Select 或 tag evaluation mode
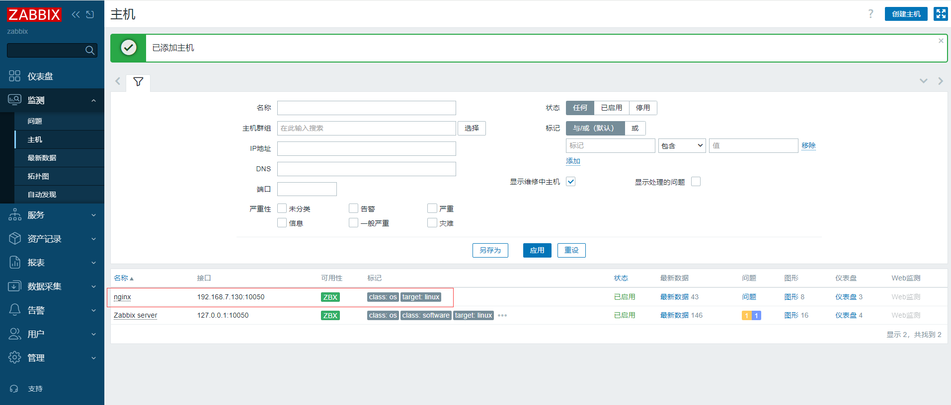Viewport: 951px width, 405px height. pos(635,128)
